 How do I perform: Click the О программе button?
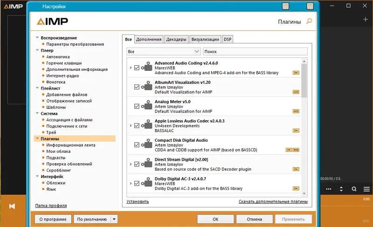coord(53,219)
